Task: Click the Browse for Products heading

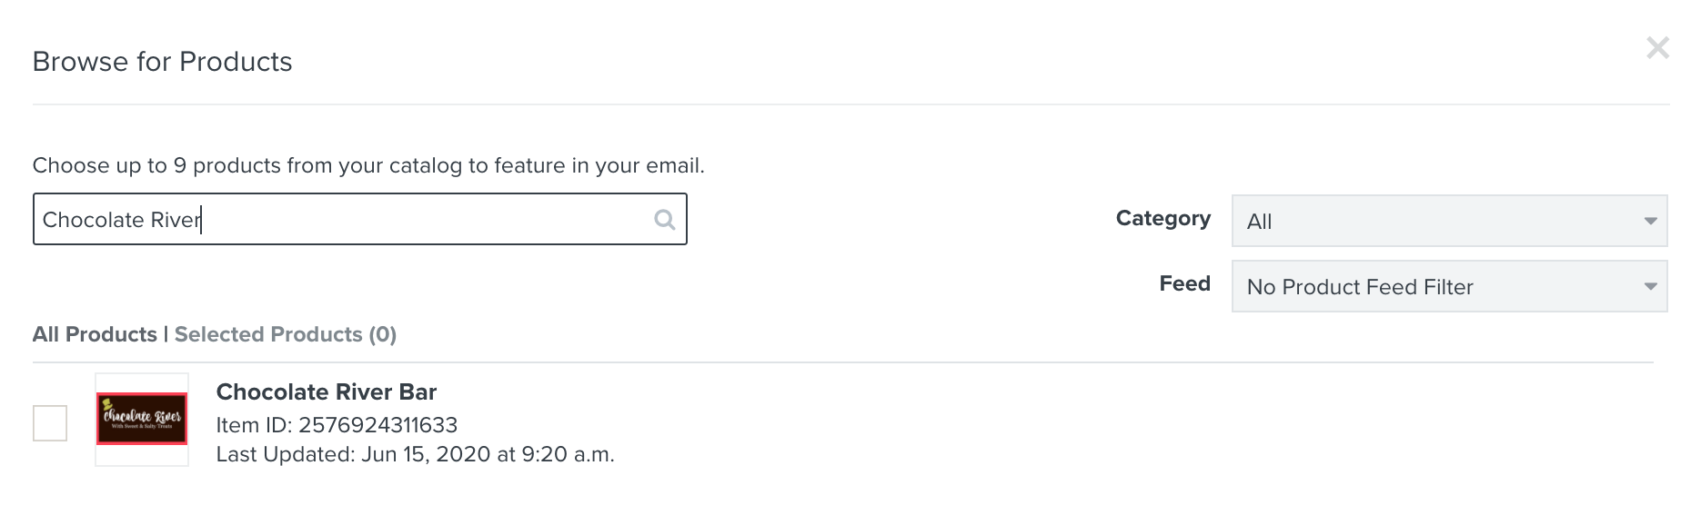Action: point(163,62)
